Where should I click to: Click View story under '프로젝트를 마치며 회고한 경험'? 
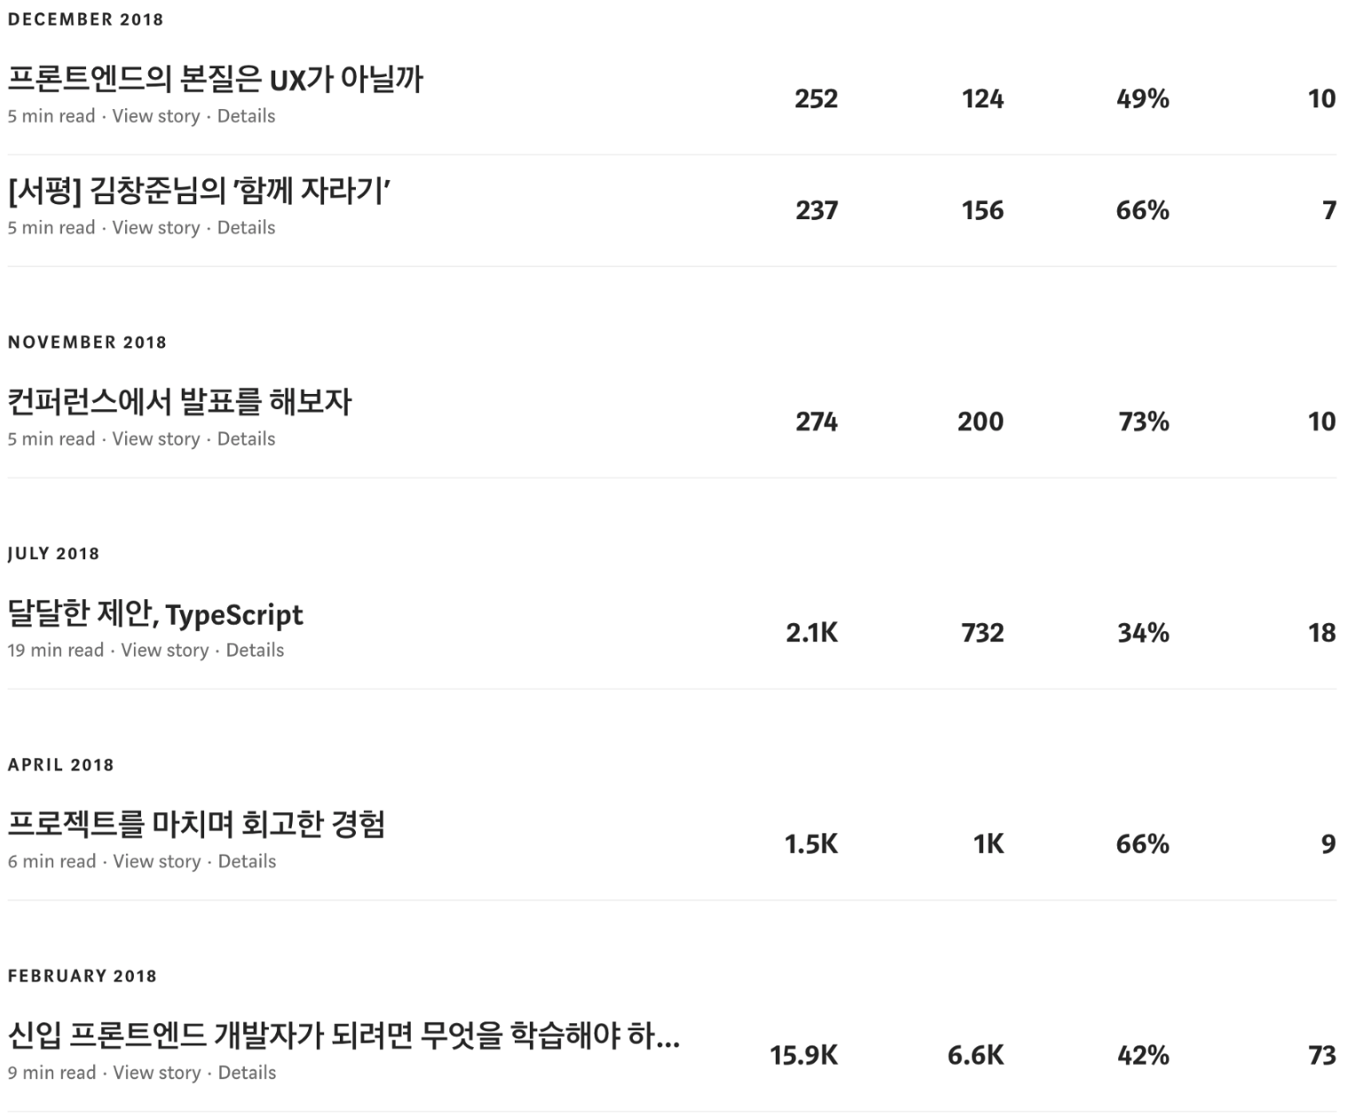[157, 862]
